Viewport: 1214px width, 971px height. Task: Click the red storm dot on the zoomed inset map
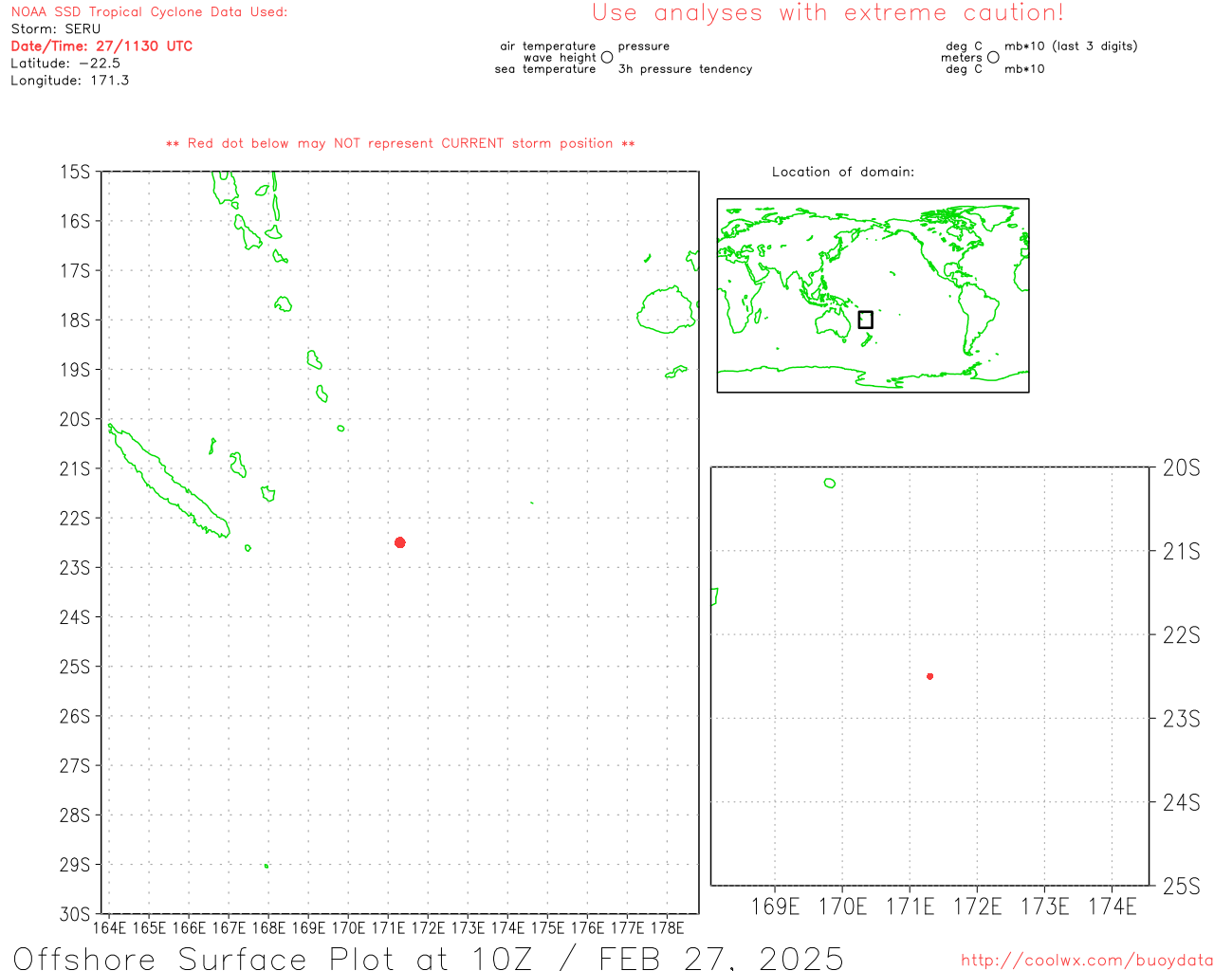click(929, 676)
